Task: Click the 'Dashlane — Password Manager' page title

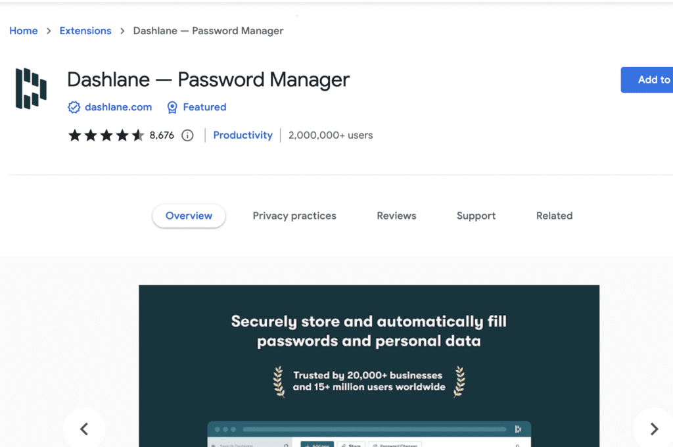Action: [208, 80]
